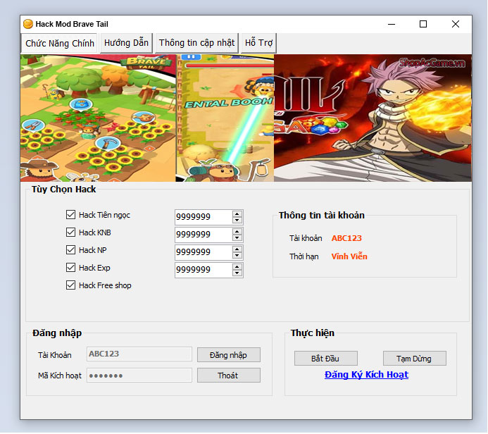Viewport: 488px width, 434px height.
Task: Disable the Hack NP option
Action: [x=70, y=250]
